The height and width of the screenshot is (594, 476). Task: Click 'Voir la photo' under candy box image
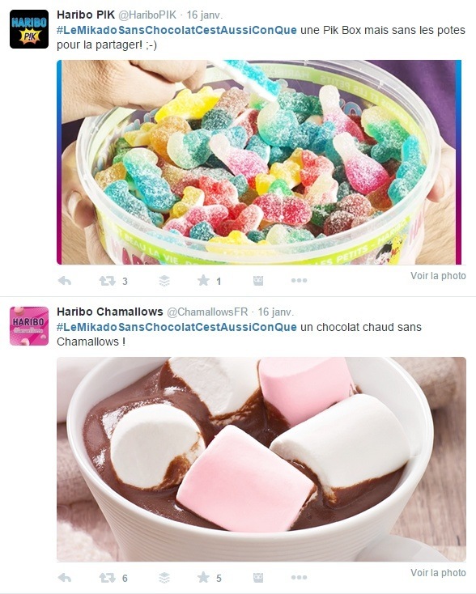(x=438, y=276)
